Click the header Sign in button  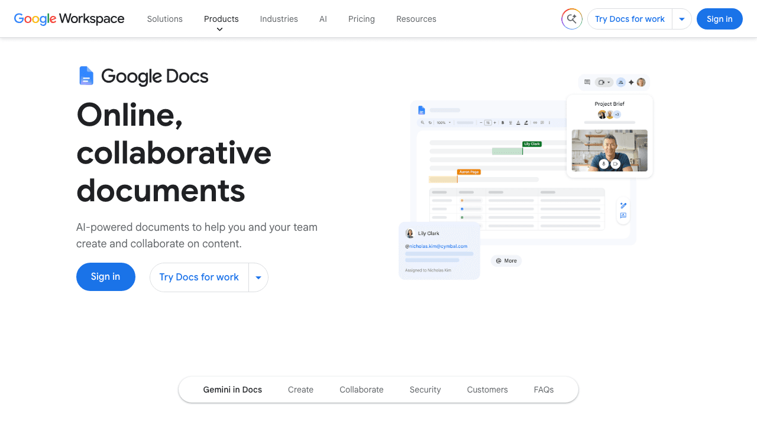pyautogui.click(x=720, y=19)
